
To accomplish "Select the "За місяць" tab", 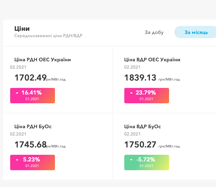I will [x=196, y=32].
